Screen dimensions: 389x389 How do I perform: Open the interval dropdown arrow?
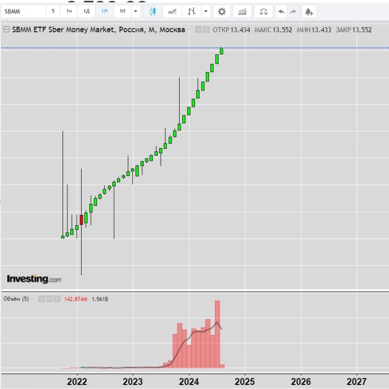tap(135, 11)
